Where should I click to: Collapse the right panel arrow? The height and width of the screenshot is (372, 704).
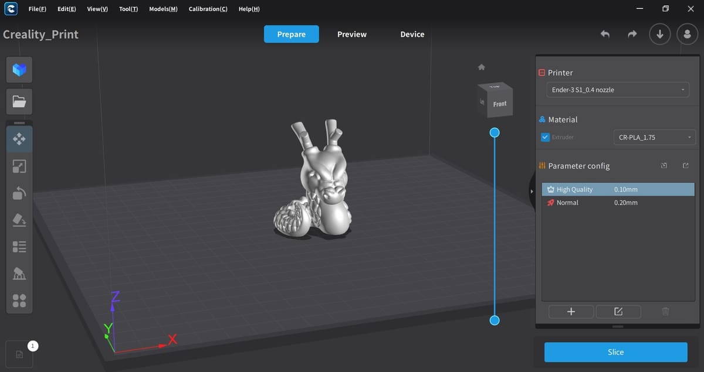point(532,191)
